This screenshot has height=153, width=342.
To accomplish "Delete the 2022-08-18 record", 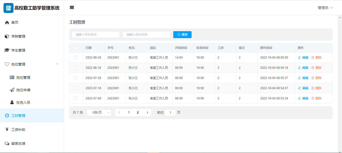I will [x=316, y=68].
